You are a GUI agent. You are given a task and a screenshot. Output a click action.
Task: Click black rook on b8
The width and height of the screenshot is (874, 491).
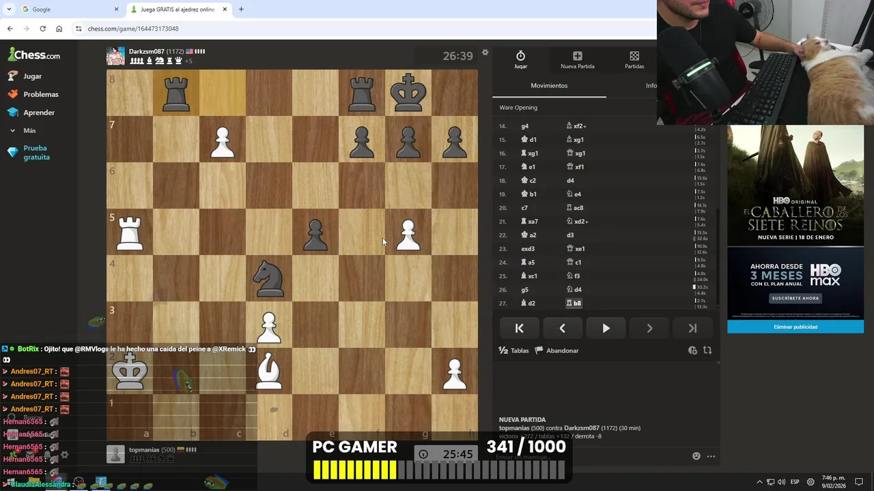176,93
